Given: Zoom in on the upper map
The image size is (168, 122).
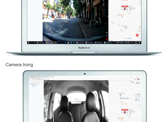Looking at the screenshot, I should (x=139, y=32).
